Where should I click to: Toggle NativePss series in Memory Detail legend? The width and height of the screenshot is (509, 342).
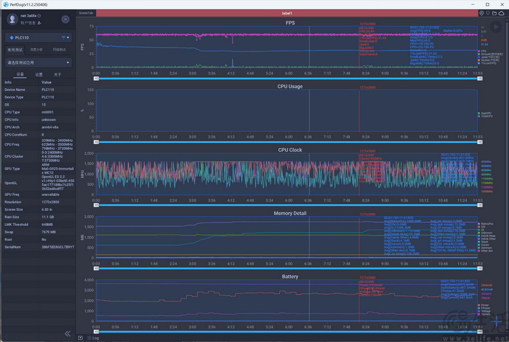click(x=486, y=224)
